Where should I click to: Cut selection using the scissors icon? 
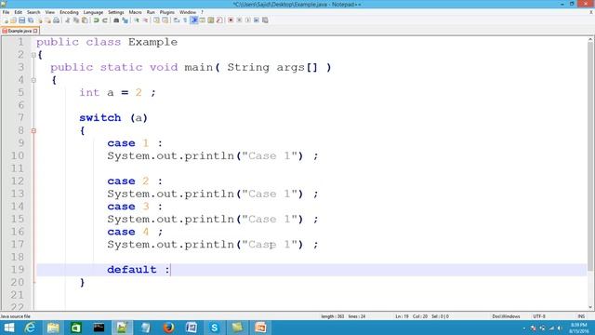(68, 20)
